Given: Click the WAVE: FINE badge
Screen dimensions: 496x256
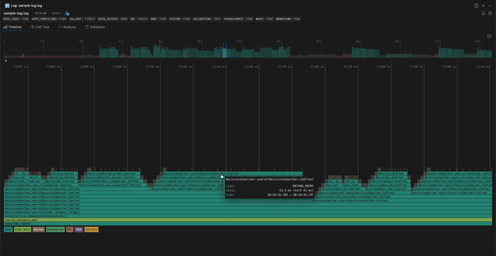Looking at the screenshot, I should [x=265, y=19].
